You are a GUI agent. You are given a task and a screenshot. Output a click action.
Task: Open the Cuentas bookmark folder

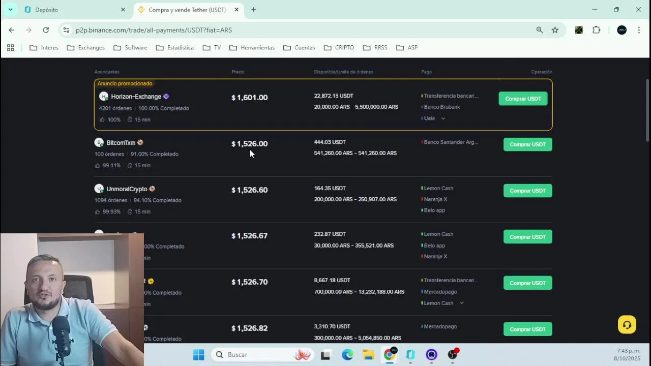tap(299, 47)
